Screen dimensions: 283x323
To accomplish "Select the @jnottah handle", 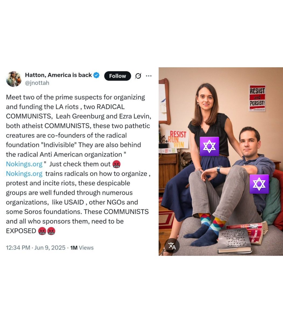I will point(37,83).
